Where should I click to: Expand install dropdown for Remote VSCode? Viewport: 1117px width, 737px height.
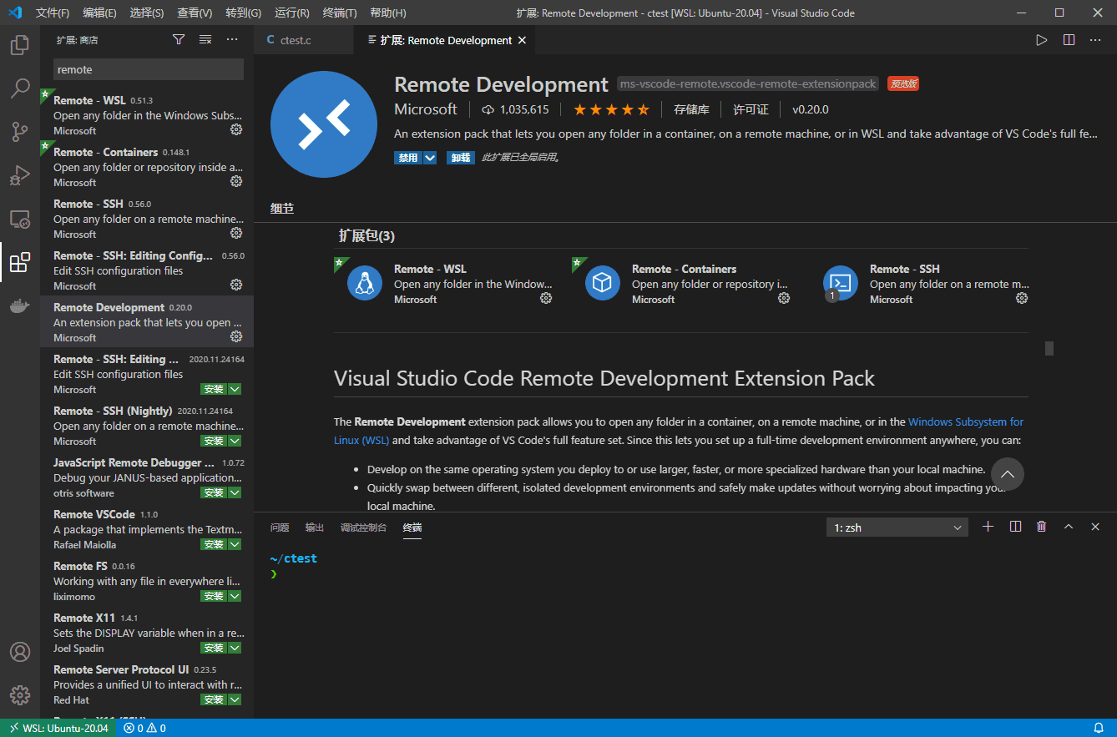pos(235,544)
